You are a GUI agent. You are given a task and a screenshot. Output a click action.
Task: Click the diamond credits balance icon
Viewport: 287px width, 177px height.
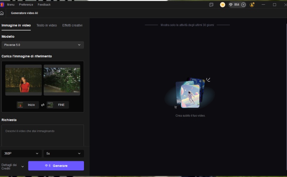pos(231,5)
